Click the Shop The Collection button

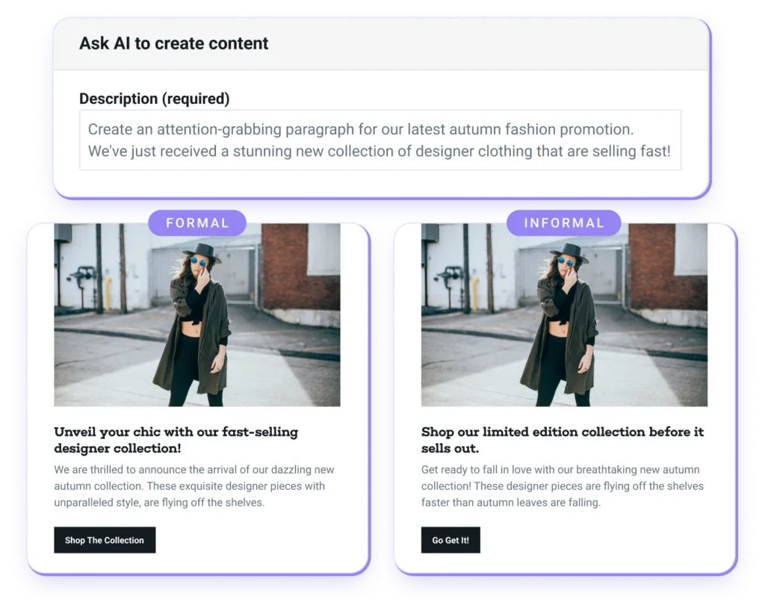(x=105, y=540)
